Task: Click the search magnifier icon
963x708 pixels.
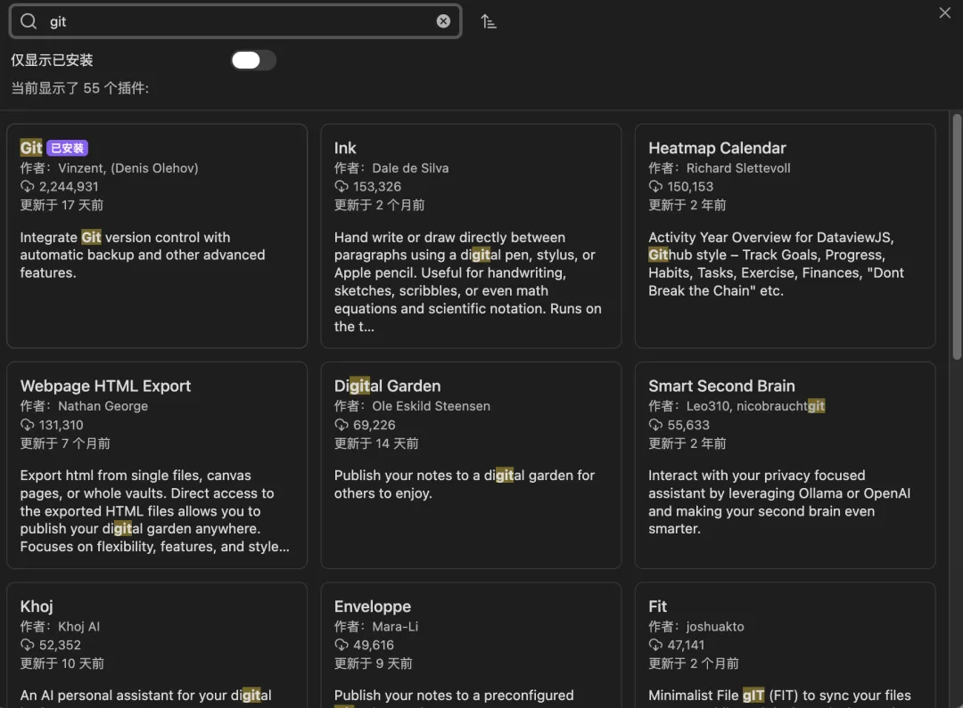Action: pyautogui.click(x=29, y=21)
